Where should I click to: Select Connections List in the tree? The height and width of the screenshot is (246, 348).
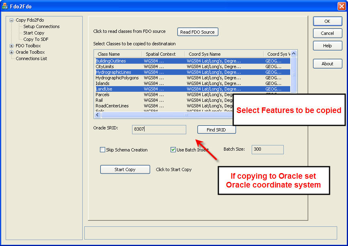31,59
